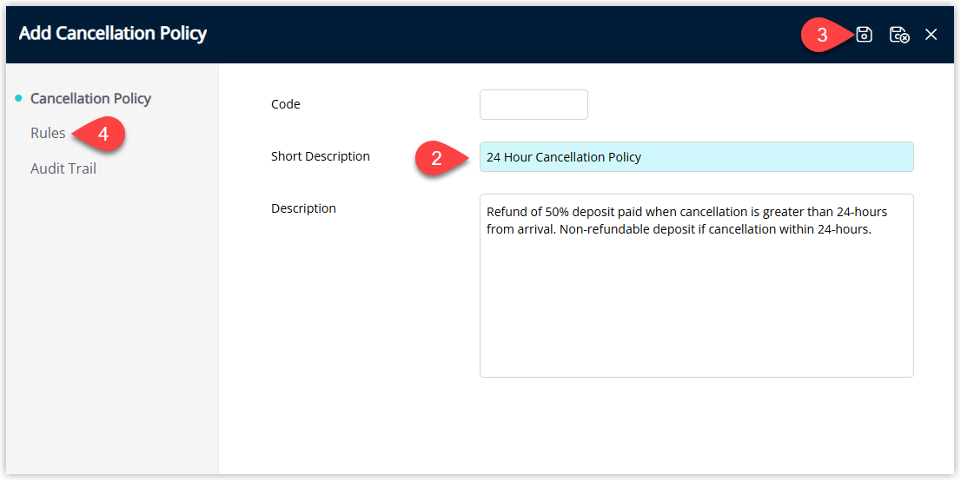This screenshot has height=481, width=961.
Task: Click the "Add Cancellation Policy" dialog title
Action: click(113, 34)
